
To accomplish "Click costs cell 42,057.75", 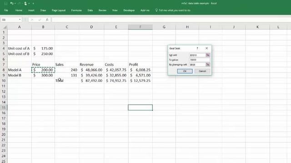I will tap(116, 70).
